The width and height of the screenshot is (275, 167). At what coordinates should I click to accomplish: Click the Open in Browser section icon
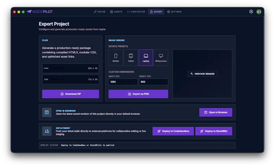point(47,112)
